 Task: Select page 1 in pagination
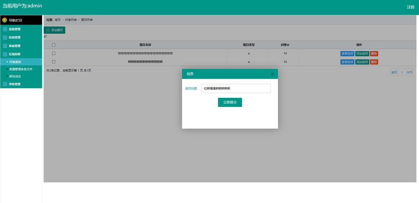point(402,72)
